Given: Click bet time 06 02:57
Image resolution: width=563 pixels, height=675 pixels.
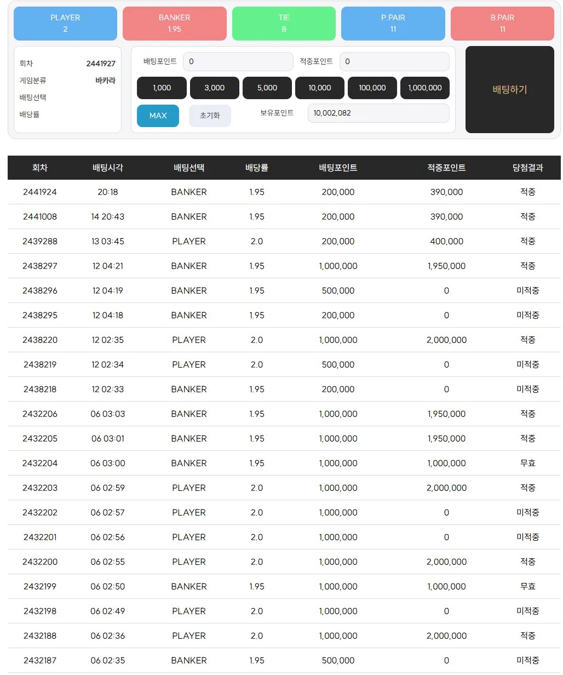Looking at the screenshot, I should [108, 512].
